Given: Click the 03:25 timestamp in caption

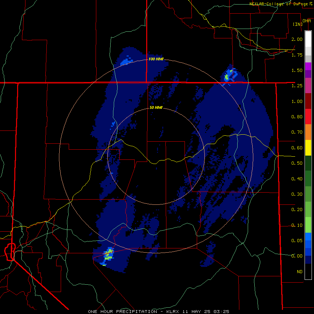Looking at the screenshot, I should tap(221, 312).
